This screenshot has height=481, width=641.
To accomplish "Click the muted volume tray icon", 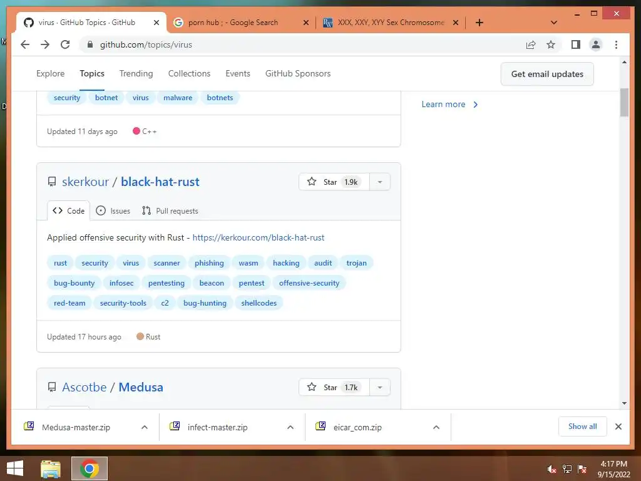I will (x=552, y=469).
